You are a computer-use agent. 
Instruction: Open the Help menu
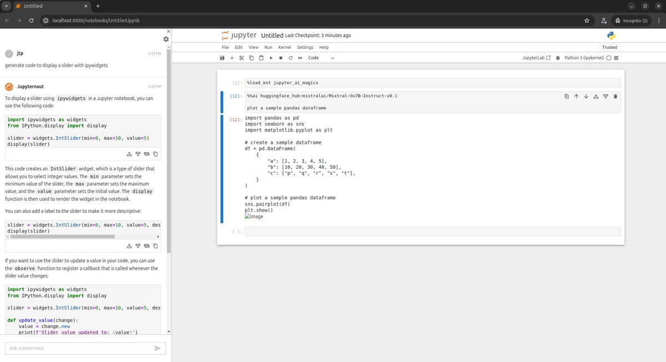point(324,47)
